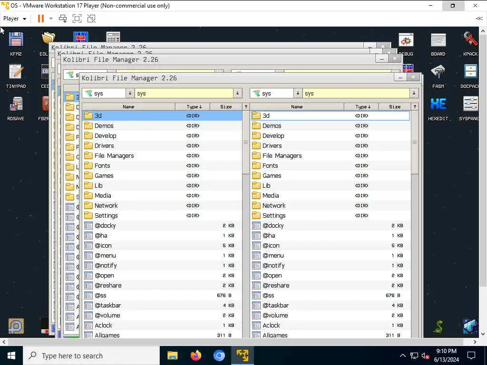Click the left panel path field

click(184, 93)
